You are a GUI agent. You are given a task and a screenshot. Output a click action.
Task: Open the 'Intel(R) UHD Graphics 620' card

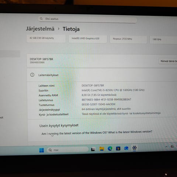87,39
